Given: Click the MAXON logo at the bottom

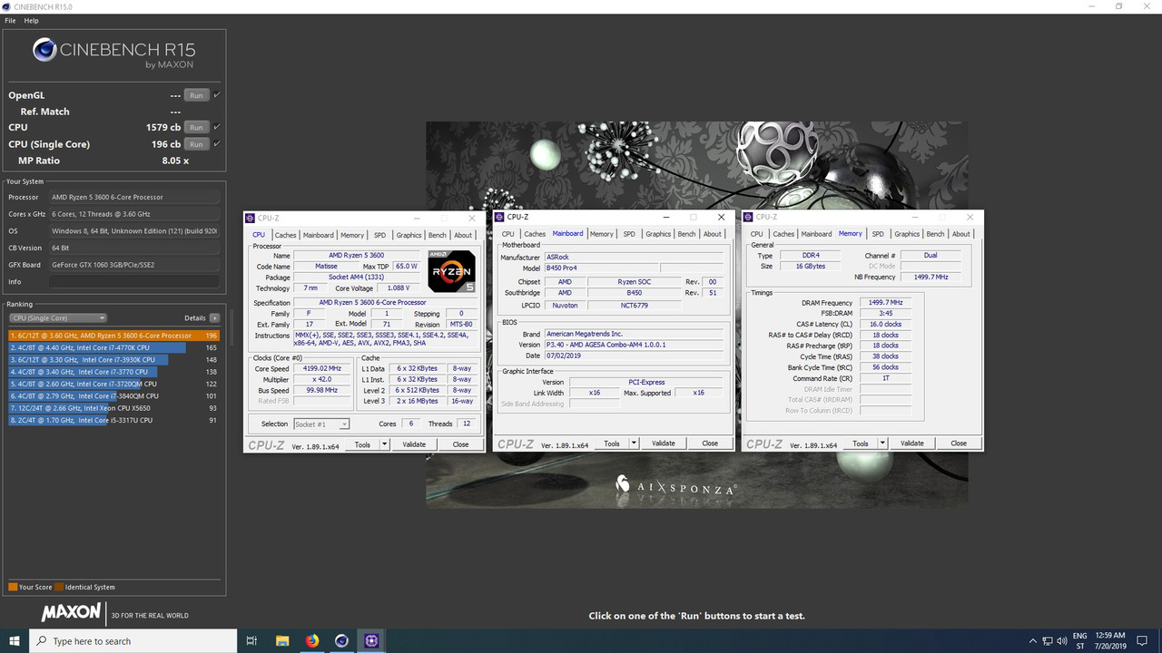Looking at the screenshot, I should (x=71, y=613).
